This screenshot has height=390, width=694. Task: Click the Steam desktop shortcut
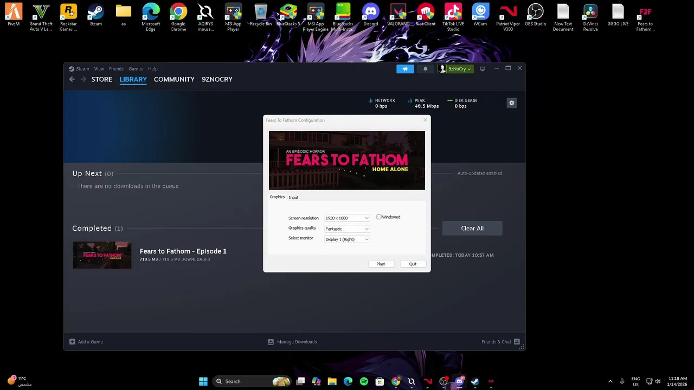96,16
